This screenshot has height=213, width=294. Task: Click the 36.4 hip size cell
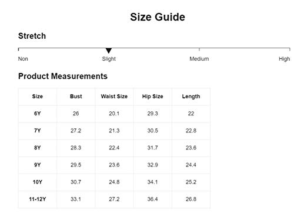[153, 199]
